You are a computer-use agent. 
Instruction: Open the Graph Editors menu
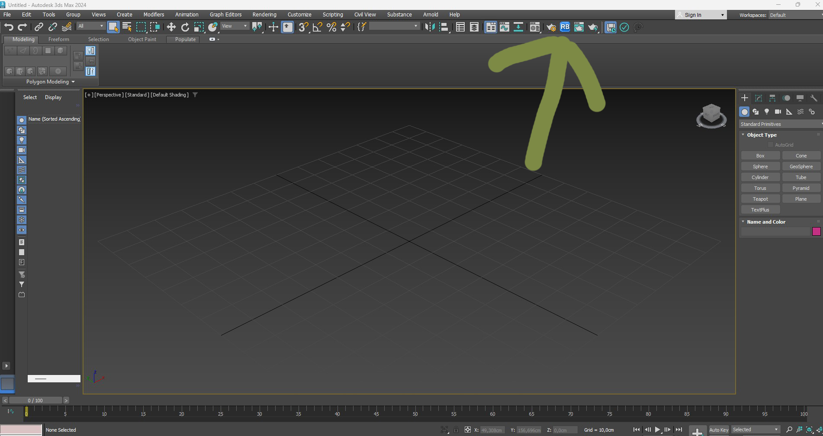click(225, 14)
